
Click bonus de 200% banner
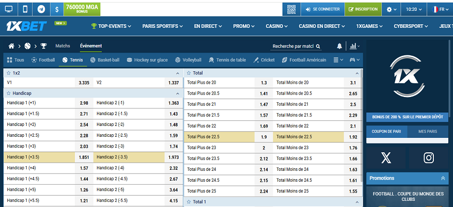click(x=408, y=117)
